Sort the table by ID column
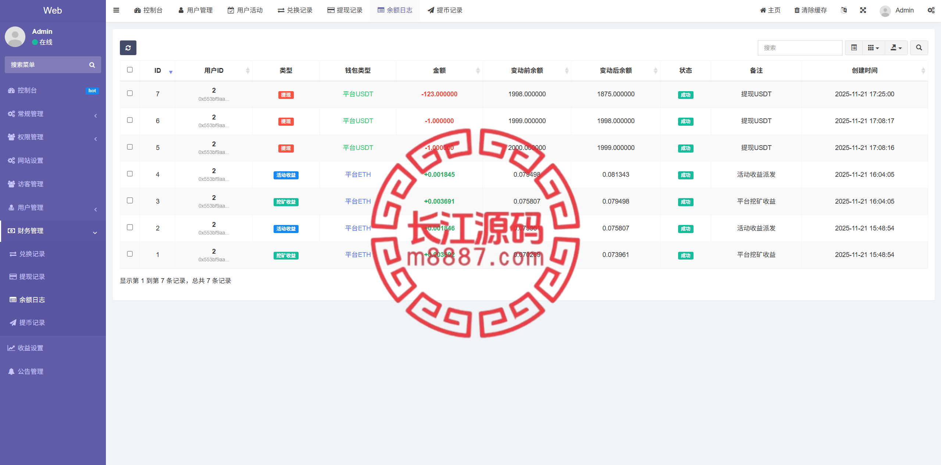941x465 pixels. click(158, 71)
